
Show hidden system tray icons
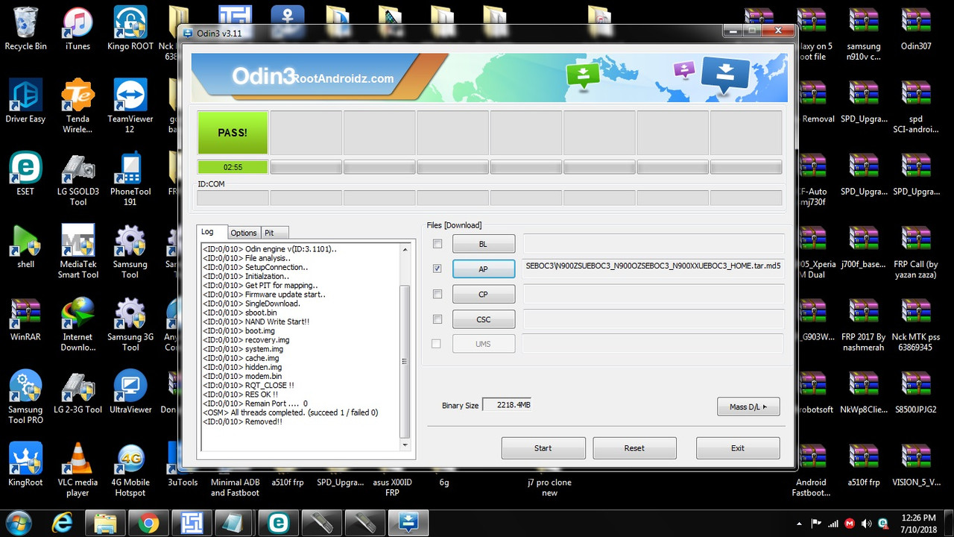tap(800, 523)
